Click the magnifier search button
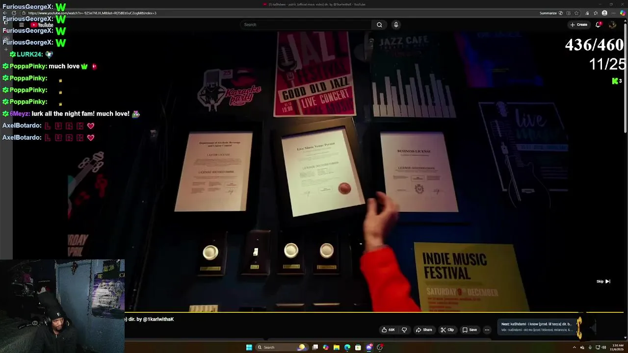628x353 pixels. (379, 25)
